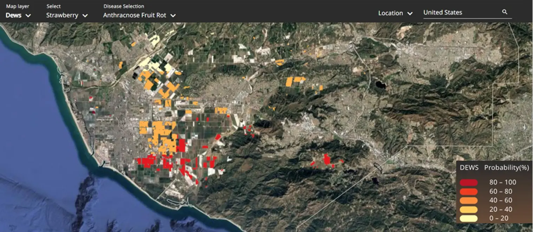Pick the 60–80 probability legend swatch
This screenshot has height=232, width=533.
[469, 192]
